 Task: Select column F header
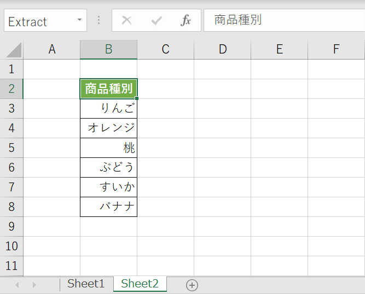337,49
